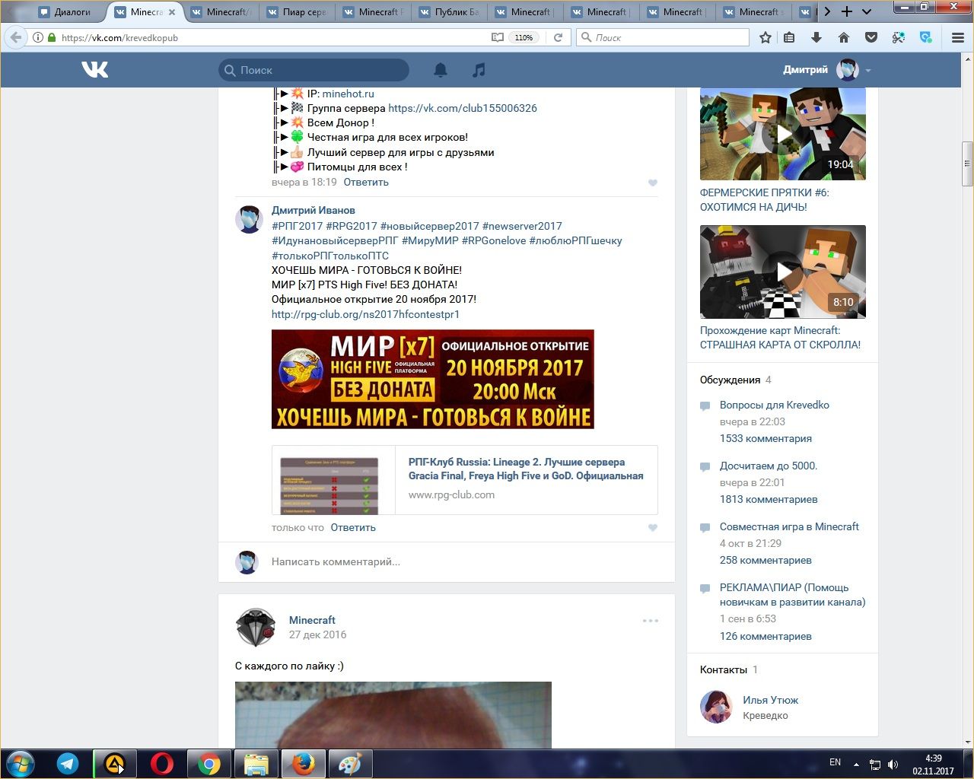Viewport: 974px width, 779px height.
Task: Open post options three dots menu
Action: pos(651,621)
